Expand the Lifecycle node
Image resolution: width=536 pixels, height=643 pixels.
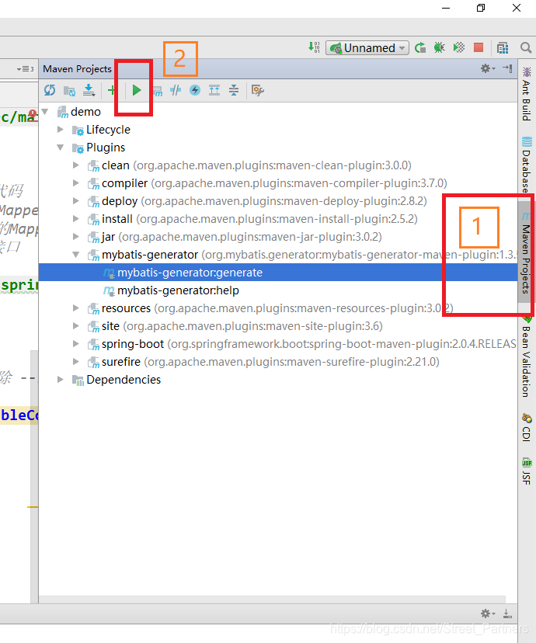pos(61,130)
